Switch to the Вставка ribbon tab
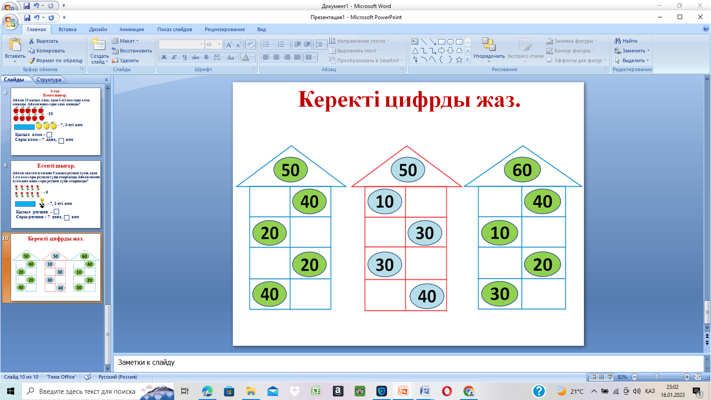Viewport: 711px width, 400px height. pyautogui.click(x=68, y=29)
